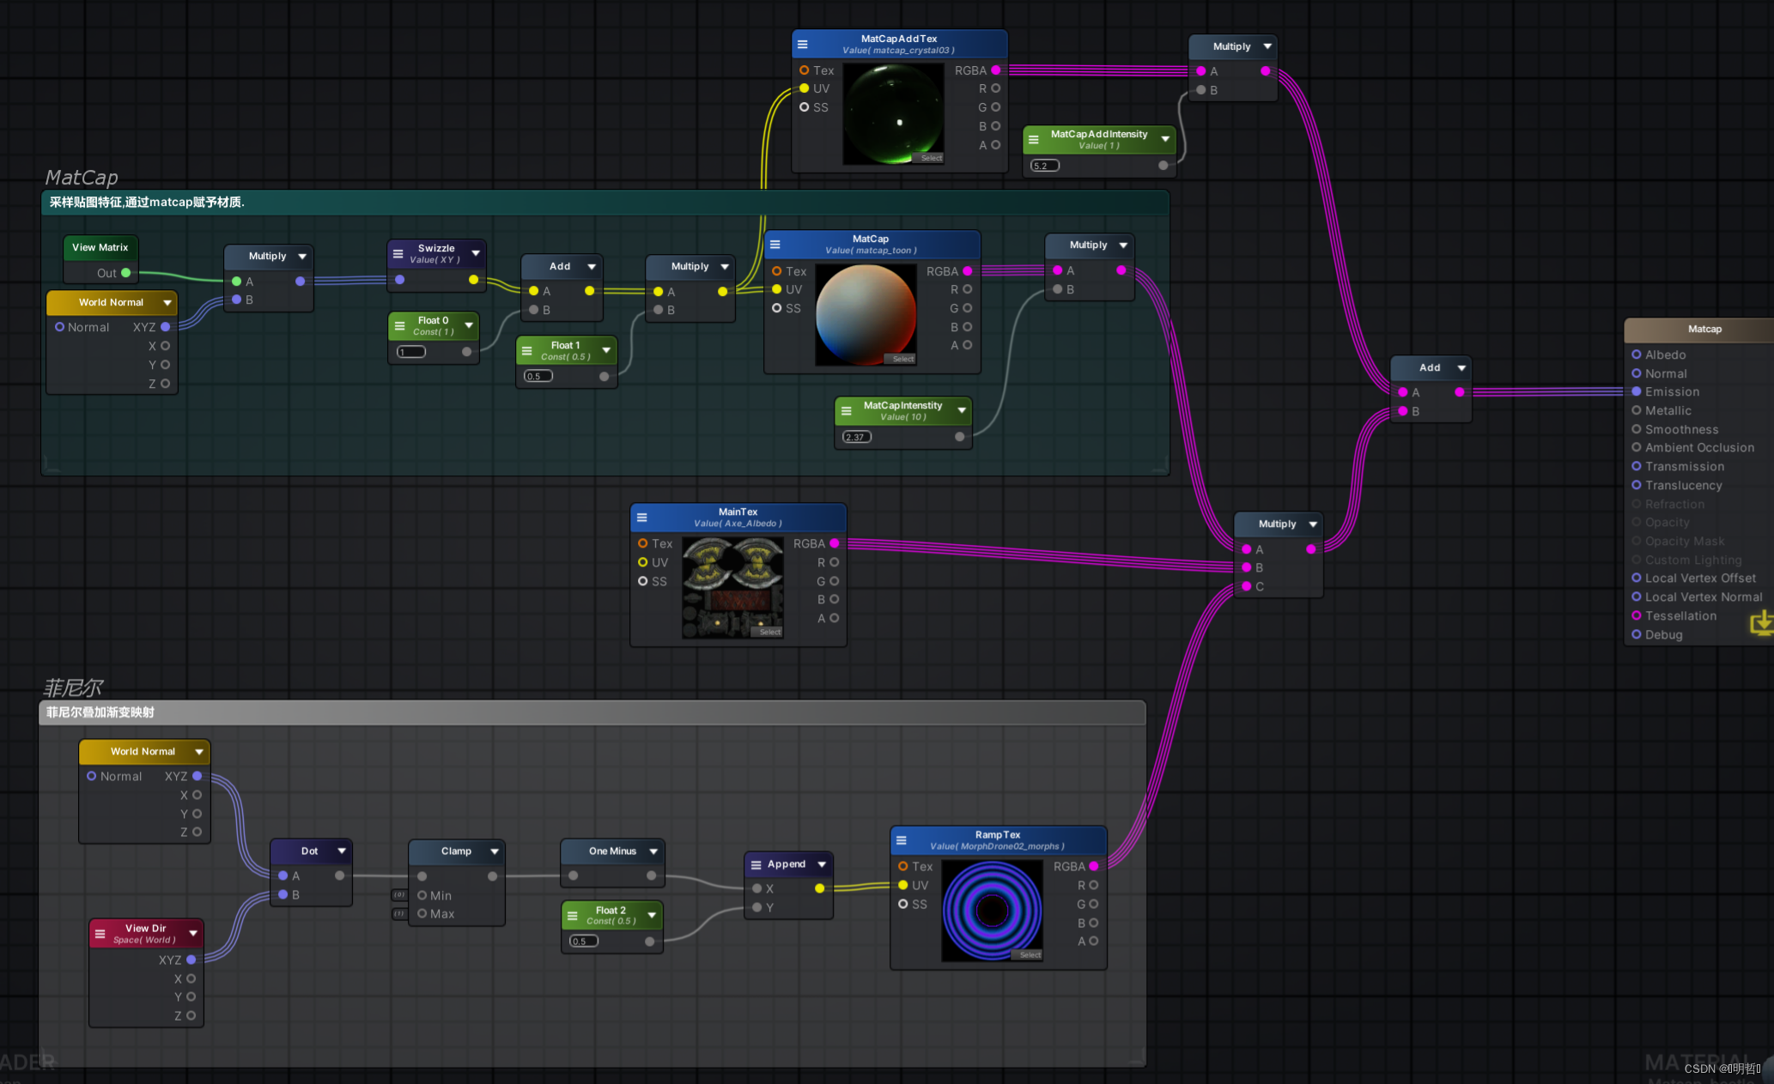Click the green download icon beside the Tessellation port
This screenshot has height=1084, width=1774.
tap(1762, 624)
